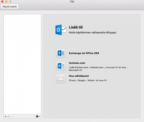Click the envelope icon for other email

coord(61,78)
